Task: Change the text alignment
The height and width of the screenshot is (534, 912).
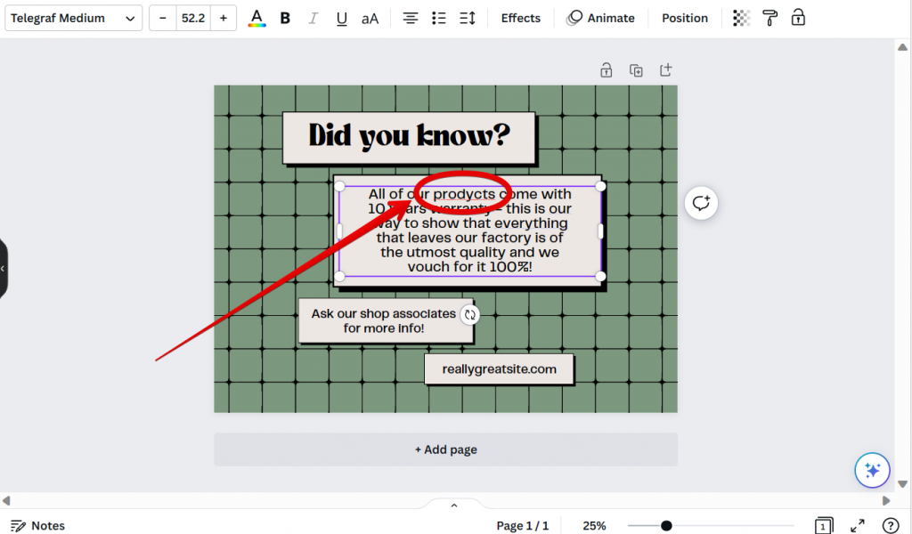Action: coord(410,18)
